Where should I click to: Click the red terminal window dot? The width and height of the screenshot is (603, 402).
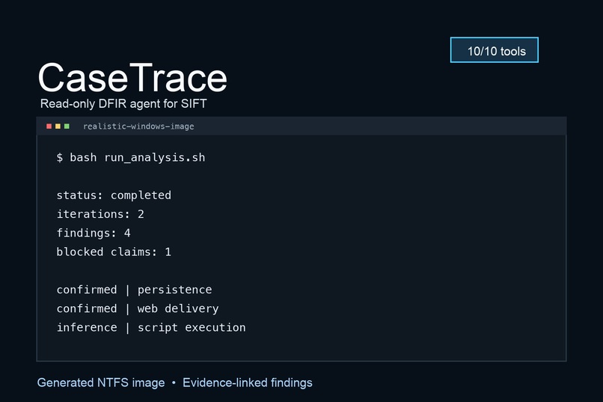(49, 127)
